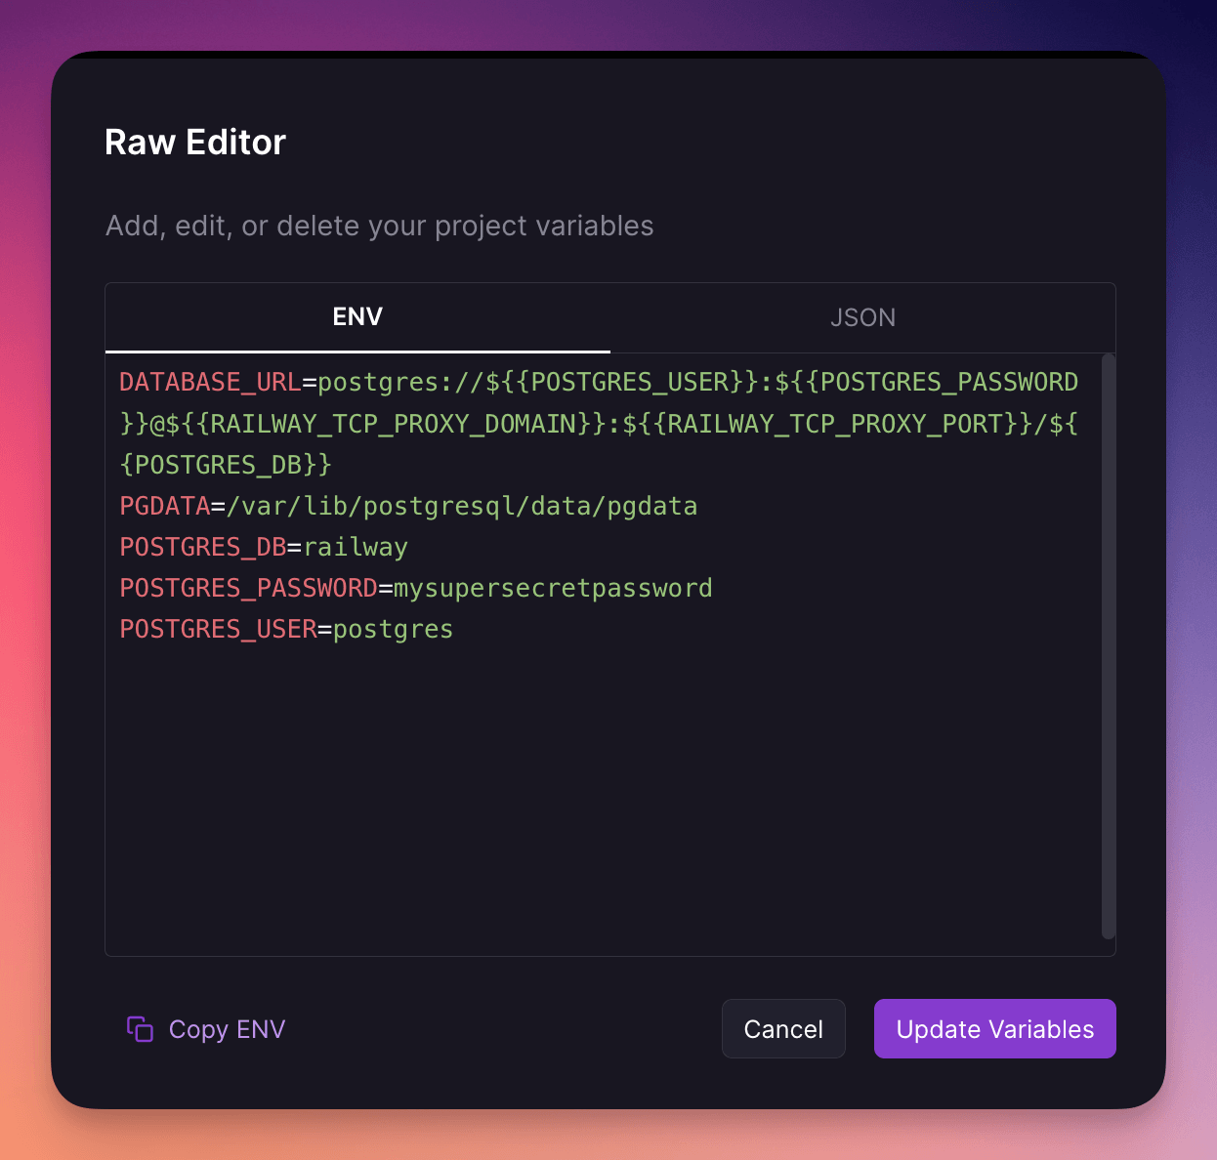Click the copy icon beside Copy ENV
1217x1160 pixels.
coord(140,1029)
